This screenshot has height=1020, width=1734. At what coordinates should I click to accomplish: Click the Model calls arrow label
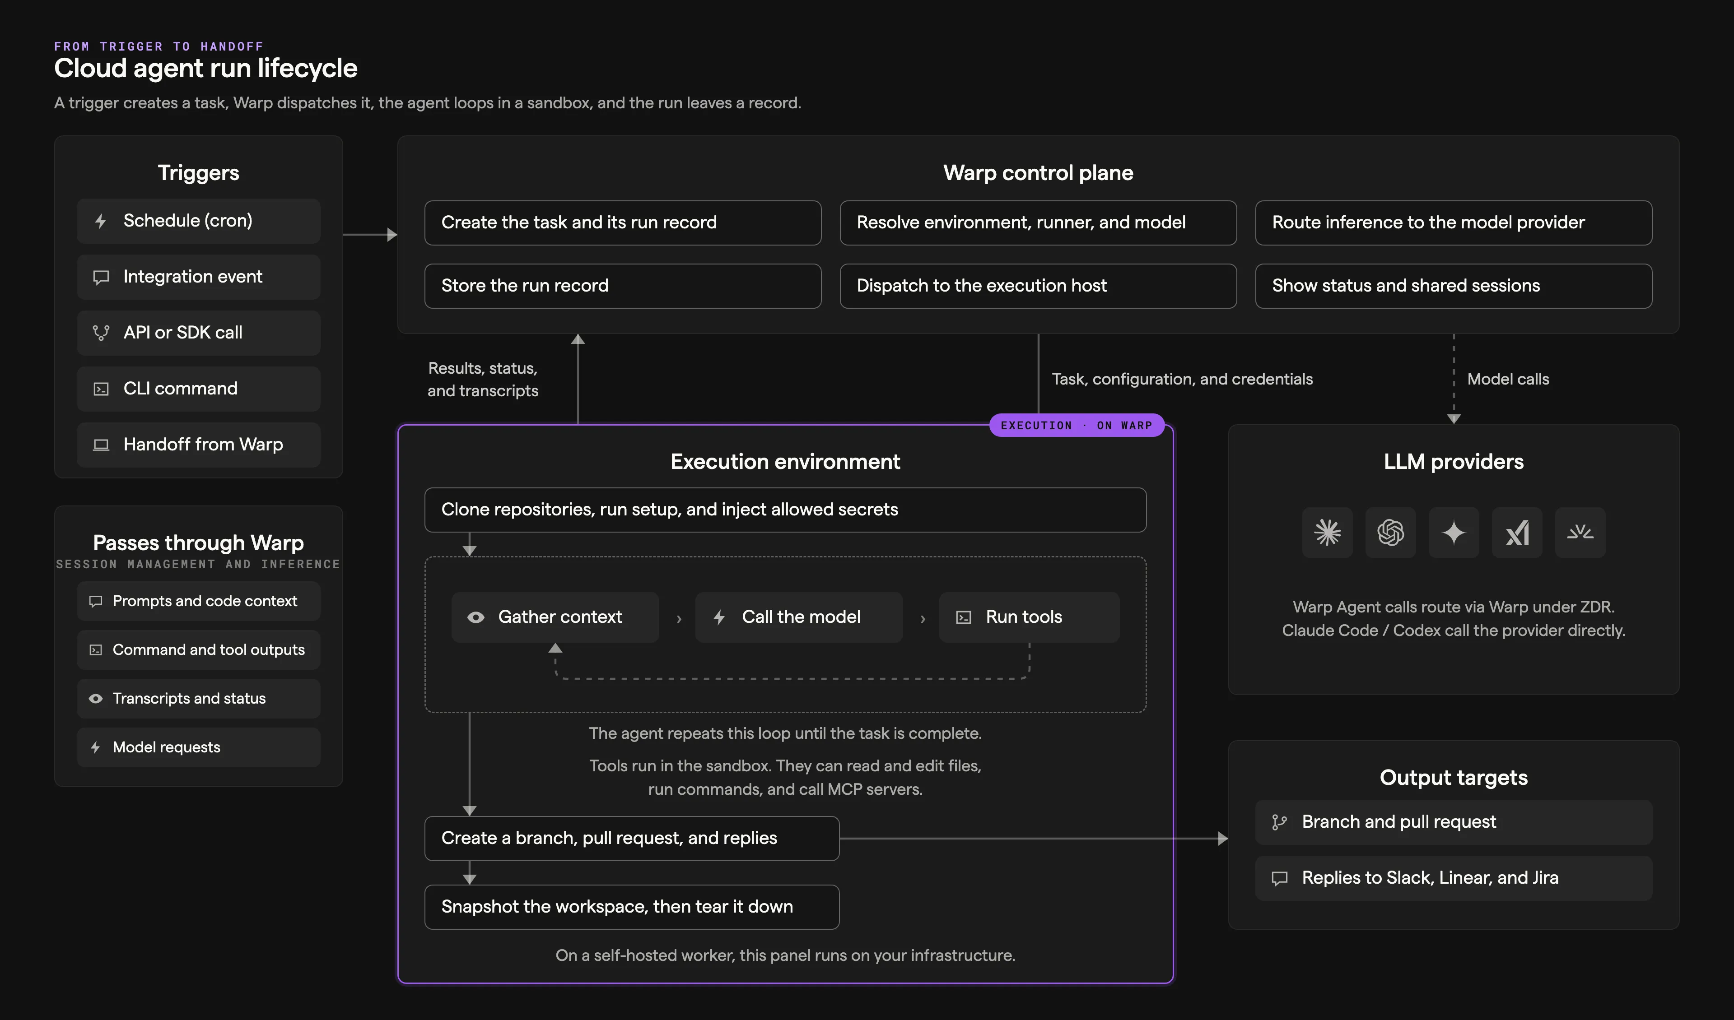coord(1508,380)
